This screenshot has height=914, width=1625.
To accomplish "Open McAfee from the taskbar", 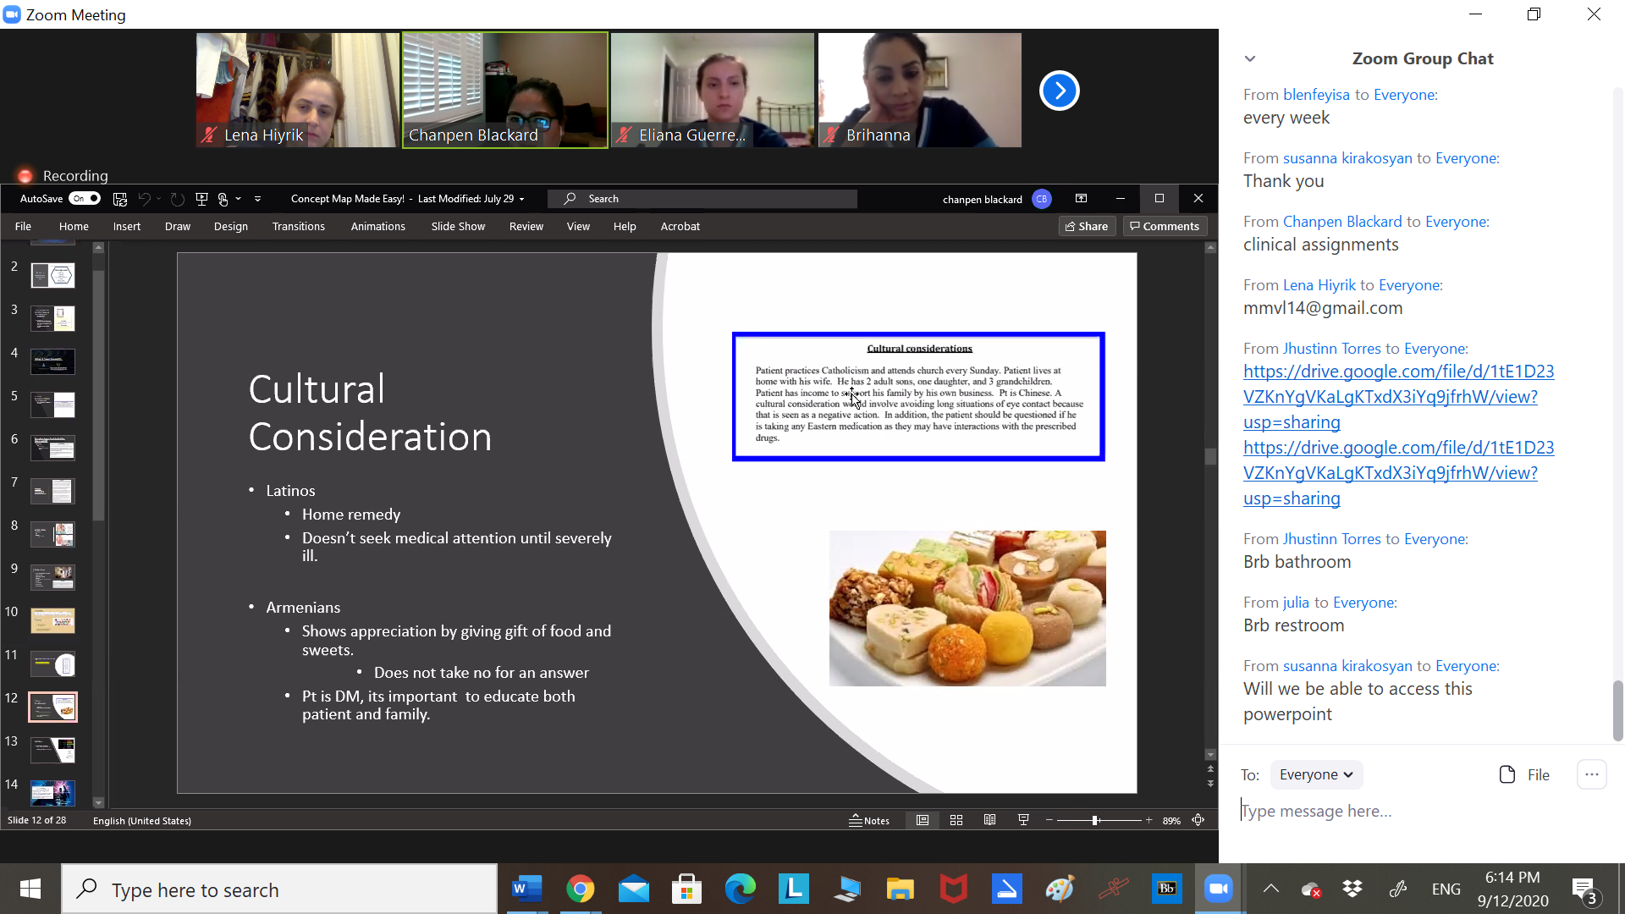I will [x=954, y=889].
